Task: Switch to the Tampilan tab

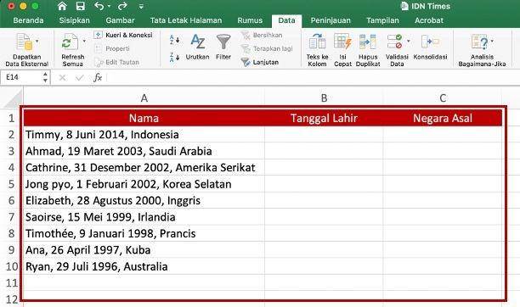Action: tap(382, 20)
